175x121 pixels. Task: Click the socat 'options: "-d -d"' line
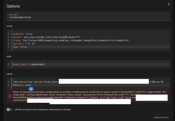click(25, 44)
